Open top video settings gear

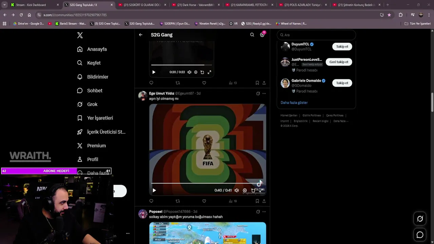point(196,72)
